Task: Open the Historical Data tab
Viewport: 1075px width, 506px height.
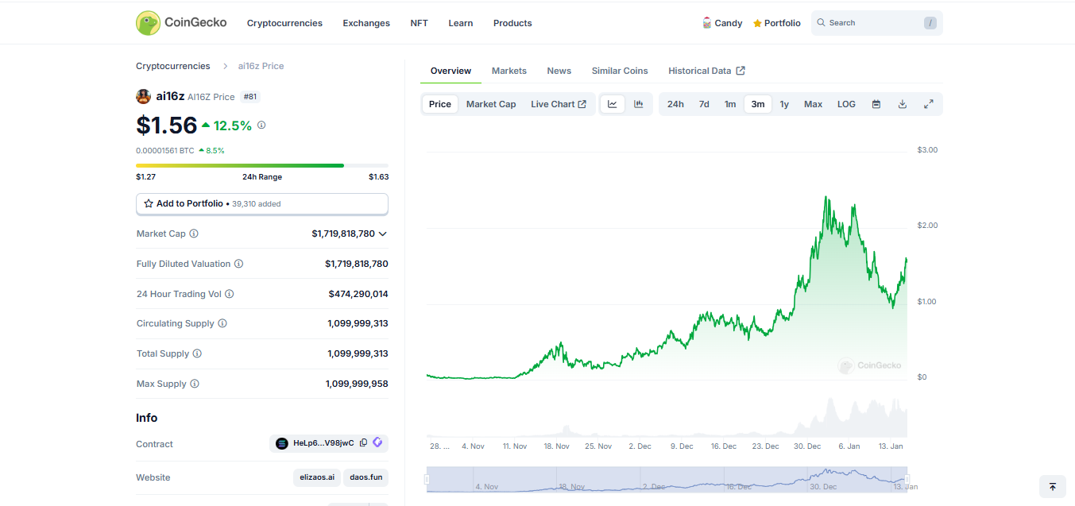Action: click(x=706, y=71)
